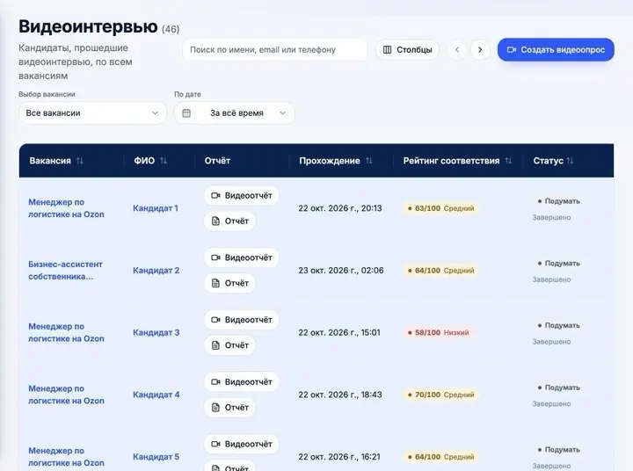The height and width of the screenshot is (471, 633).
Task: Open Видеоотчёт for Кандидат 4
Action: [x=242, y=381]
